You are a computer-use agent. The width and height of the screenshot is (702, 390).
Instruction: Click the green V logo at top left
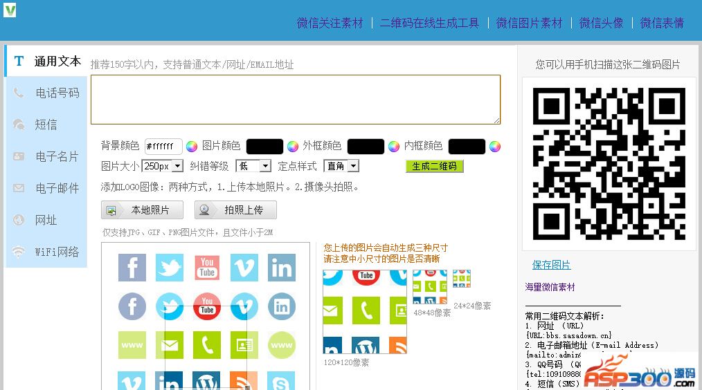click(10, 10)
